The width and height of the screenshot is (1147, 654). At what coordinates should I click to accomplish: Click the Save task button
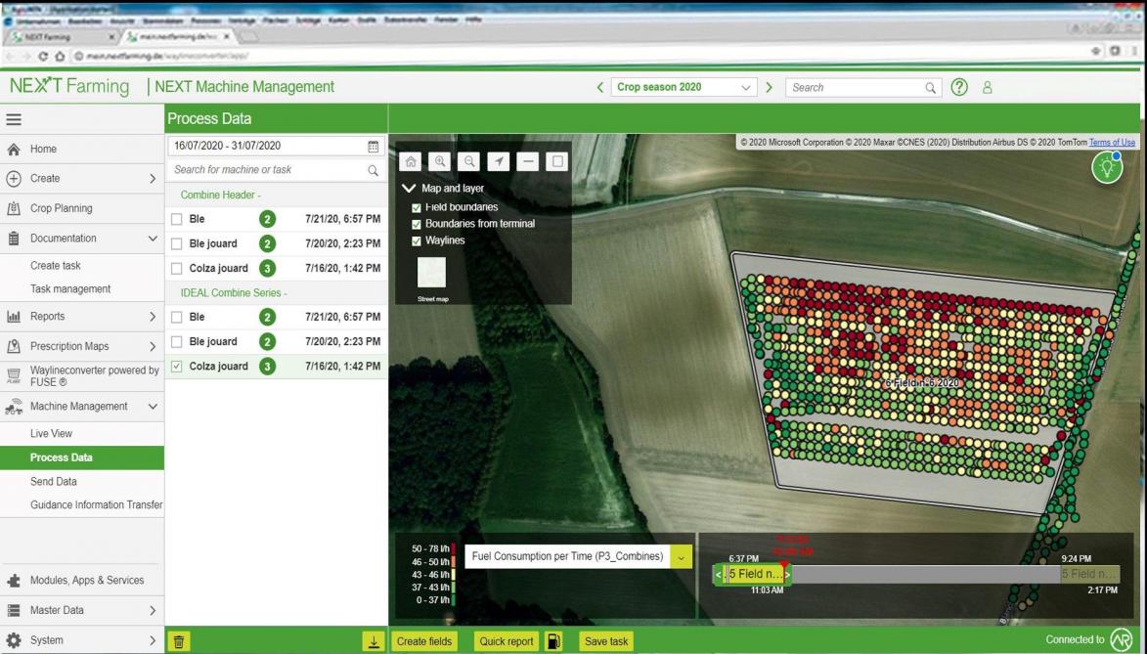pos(606,641)
